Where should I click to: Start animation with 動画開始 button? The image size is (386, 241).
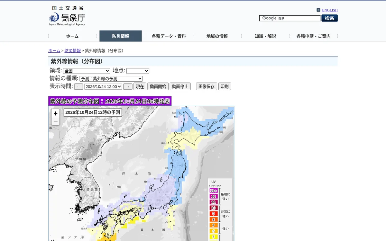click(158, 86)
